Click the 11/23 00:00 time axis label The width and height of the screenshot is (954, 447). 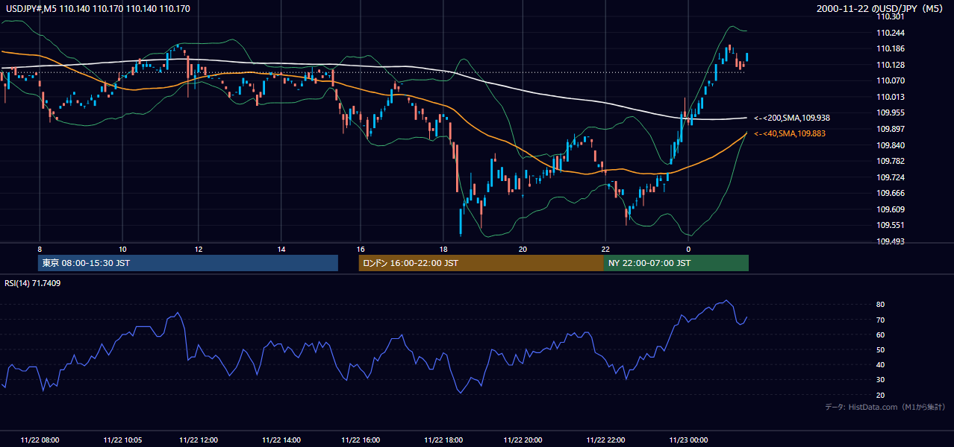point(688,440)
